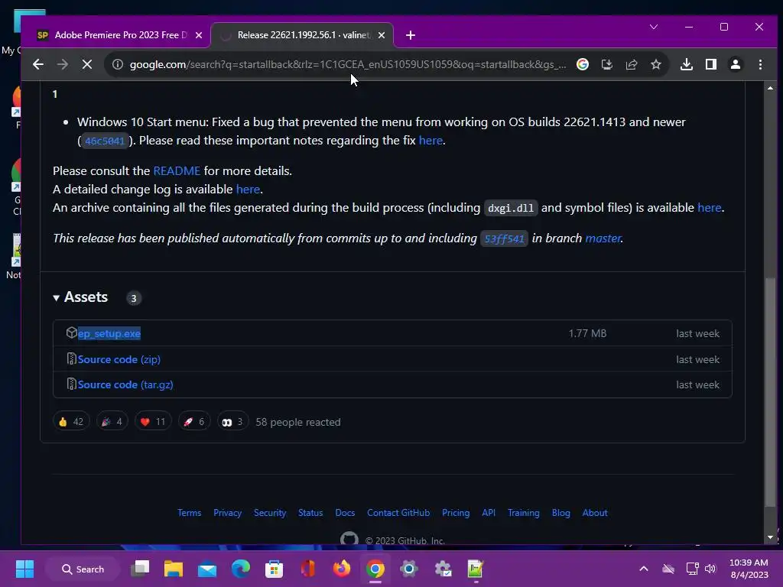Click zip file icon beside Source code (zip)
Viewport: 783px width, 587px height.
(71, 359)
